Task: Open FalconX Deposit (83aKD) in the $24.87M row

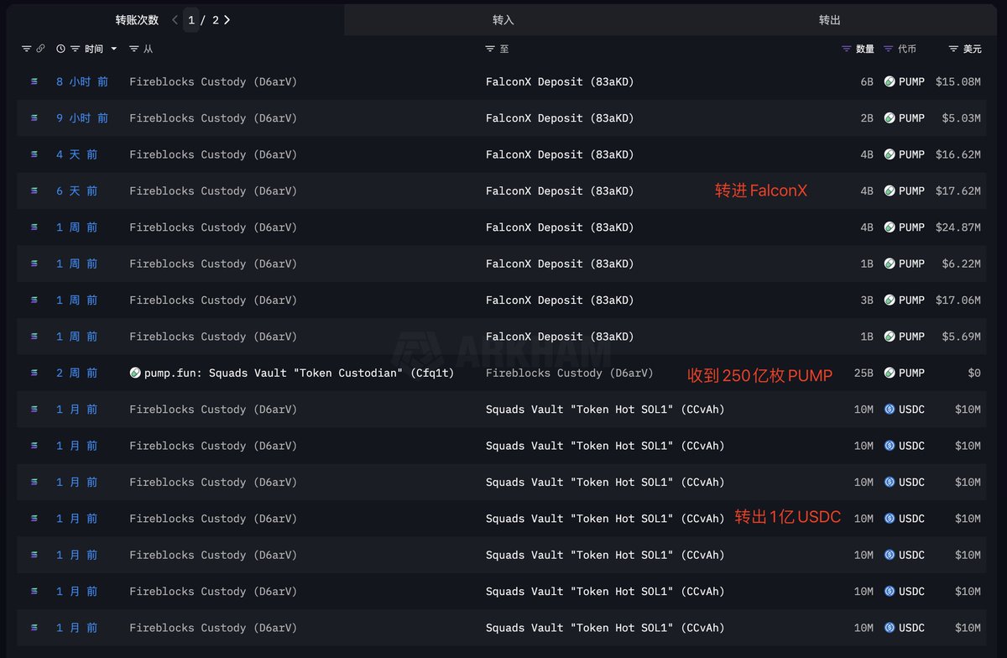Action: [560, 227]
